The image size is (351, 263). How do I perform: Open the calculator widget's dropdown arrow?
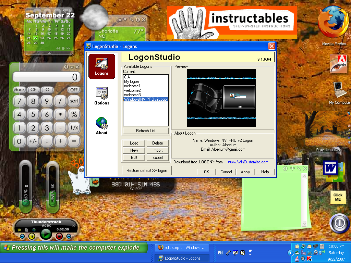click(72, 67)
